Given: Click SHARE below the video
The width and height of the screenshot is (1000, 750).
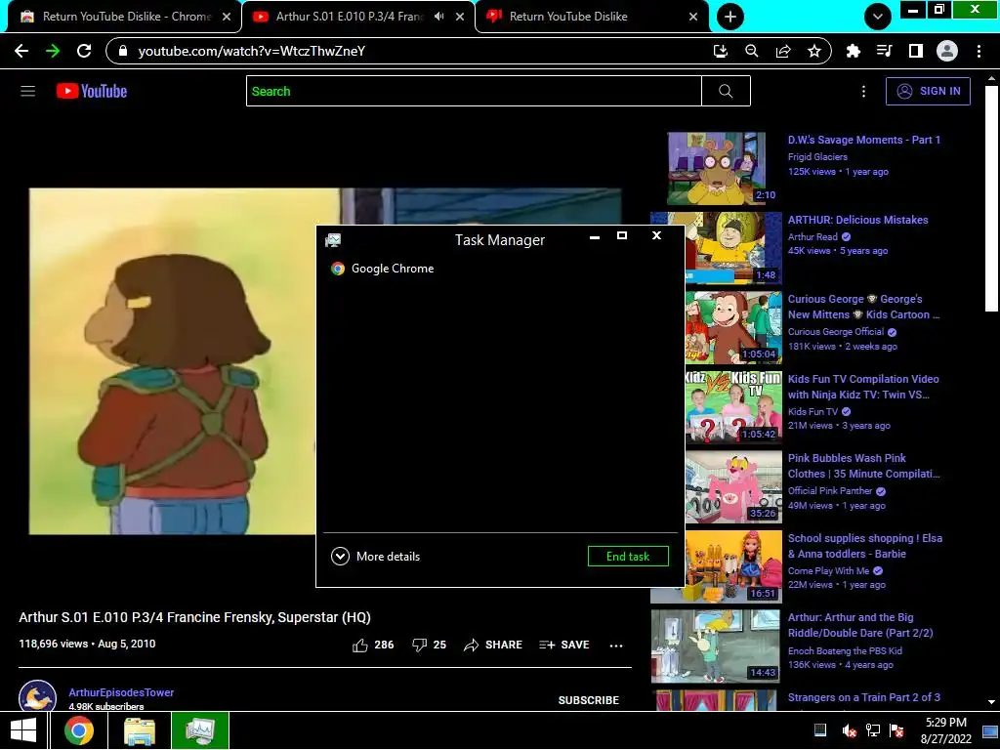Looking at the screenshot, I should [493, 645].
